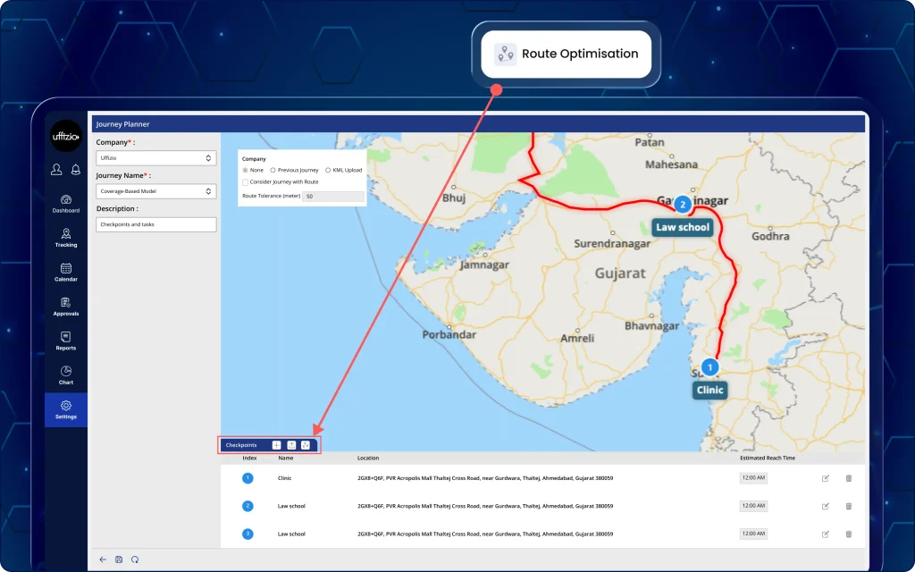Enable Consider Journey with Route checkbox
The height and width of the screenshot is (572, 915).
point(245,182)
